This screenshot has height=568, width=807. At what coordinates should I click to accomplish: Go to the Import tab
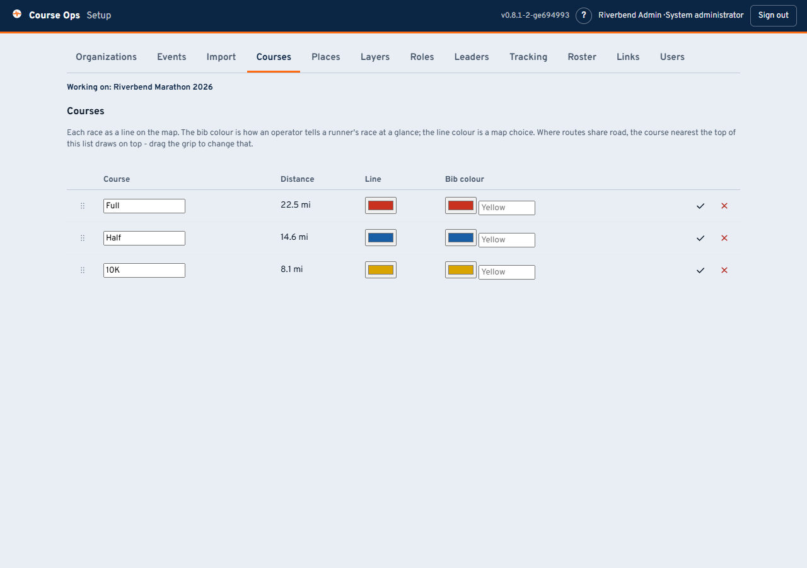(x=221, y=57)
